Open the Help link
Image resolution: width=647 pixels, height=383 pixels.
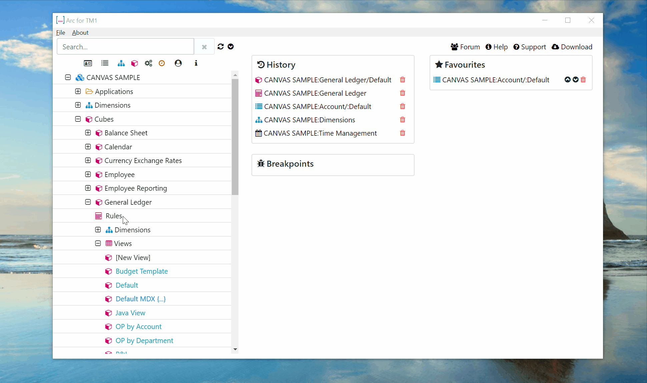click(497, 47)
